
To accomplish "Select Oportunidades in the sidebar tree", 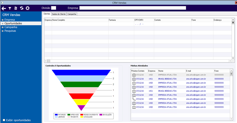I will point(13,23).
